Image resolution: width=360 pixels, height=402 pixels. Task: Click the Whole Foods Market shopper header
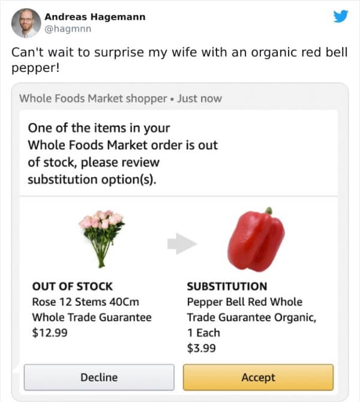pos(93,98)
